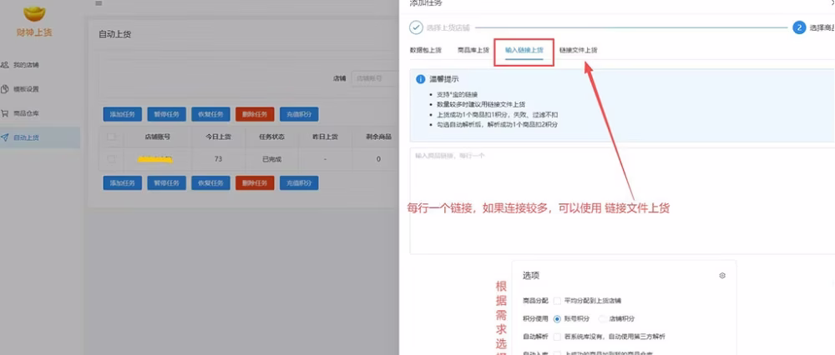Open 模板设置 in the sidebar
835x355 pixels.
[25, 89]
